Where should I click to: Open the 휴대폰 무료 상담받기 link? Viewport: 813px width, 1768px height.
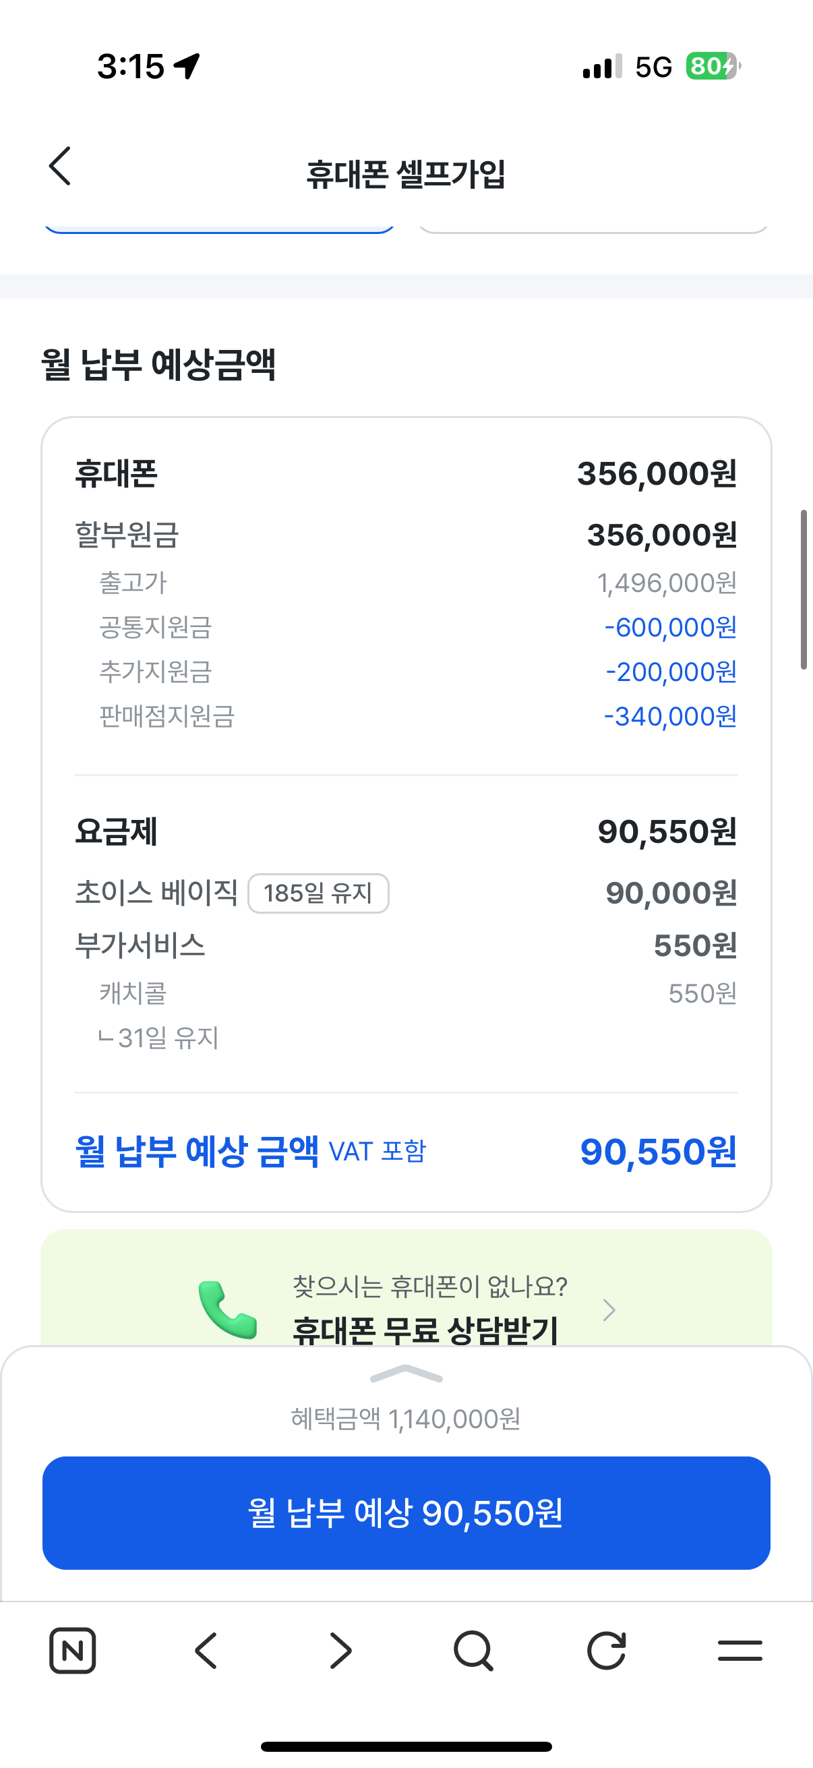425,1330
